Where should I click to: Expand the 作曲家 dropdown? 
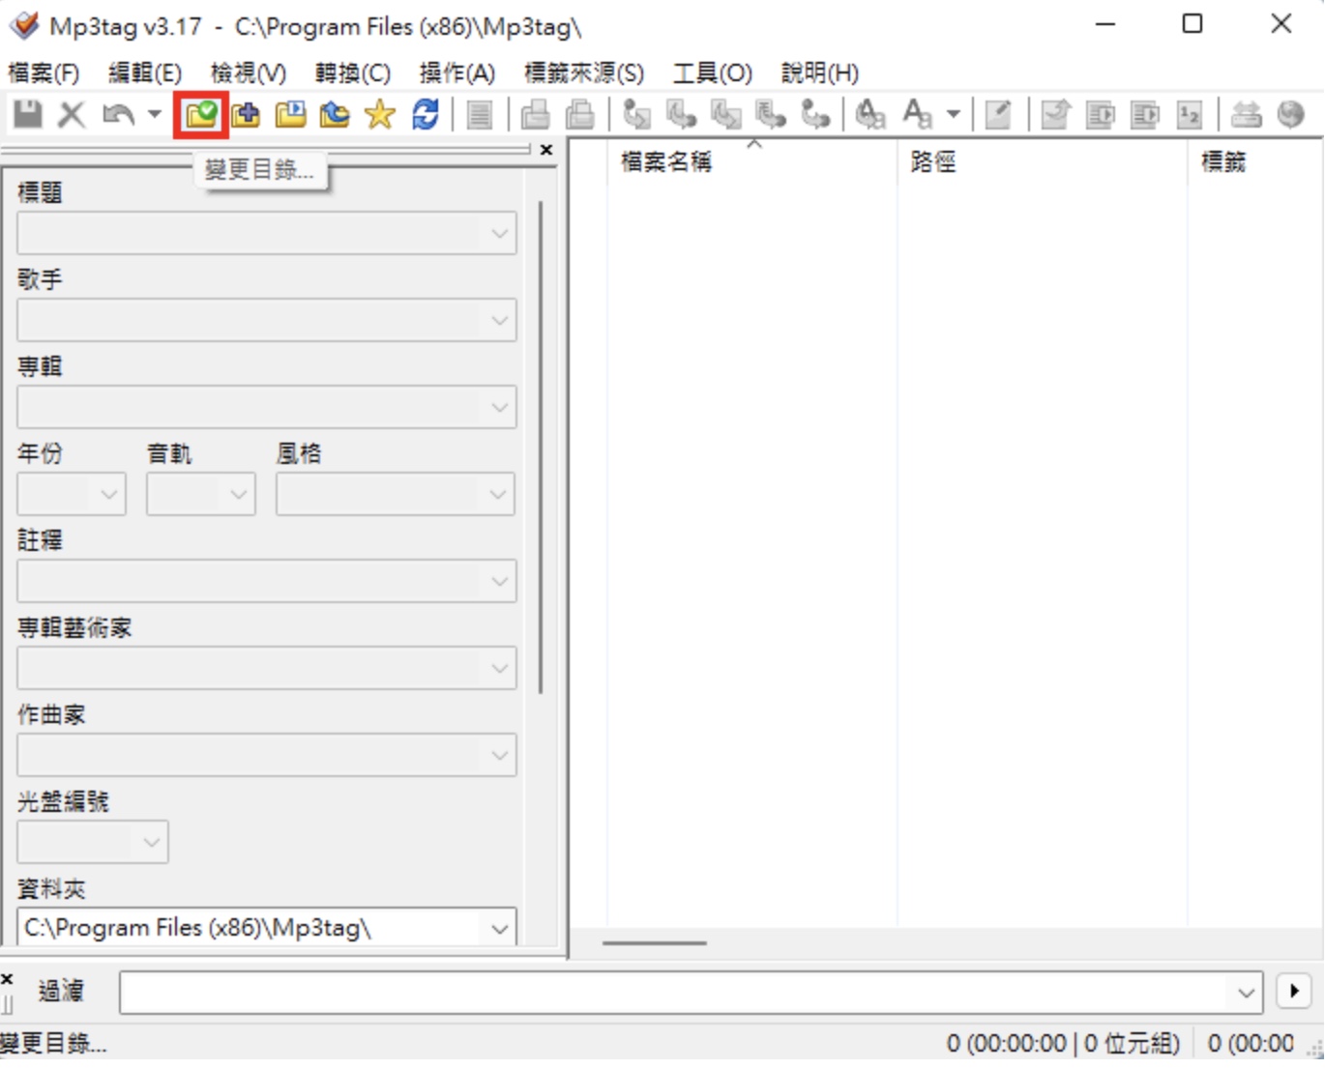[x=499, y=755]
